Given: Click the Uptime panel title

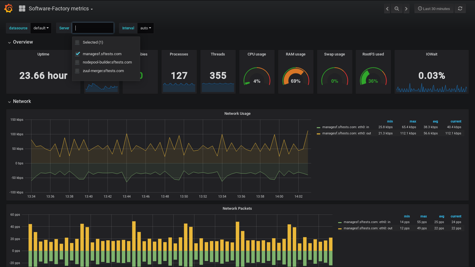Looking at the screenshot, I should coord(43,54).
